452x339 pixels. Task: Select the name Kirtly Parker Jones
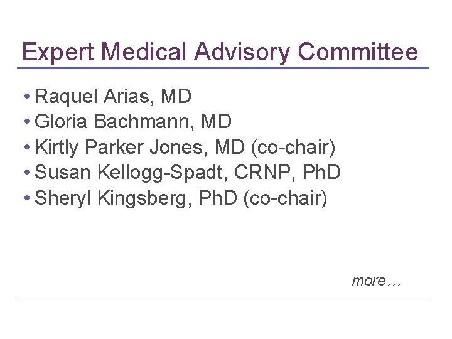(121, 148)
